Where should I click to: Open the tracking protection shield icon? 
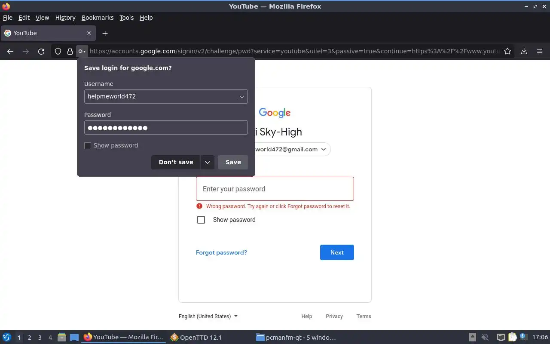pos(58,51)
